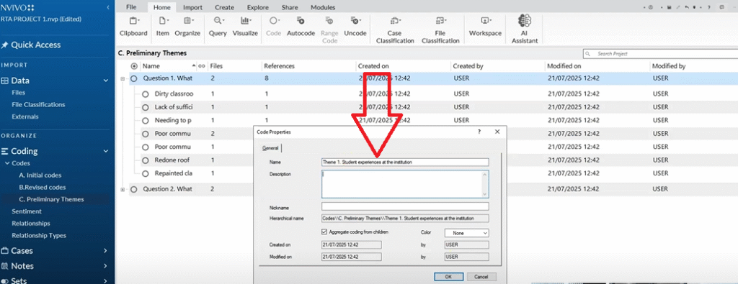Select the circle beside Dirty classroo code
The height and width of the screenshot is (284, 738).
tap(146, 94)
